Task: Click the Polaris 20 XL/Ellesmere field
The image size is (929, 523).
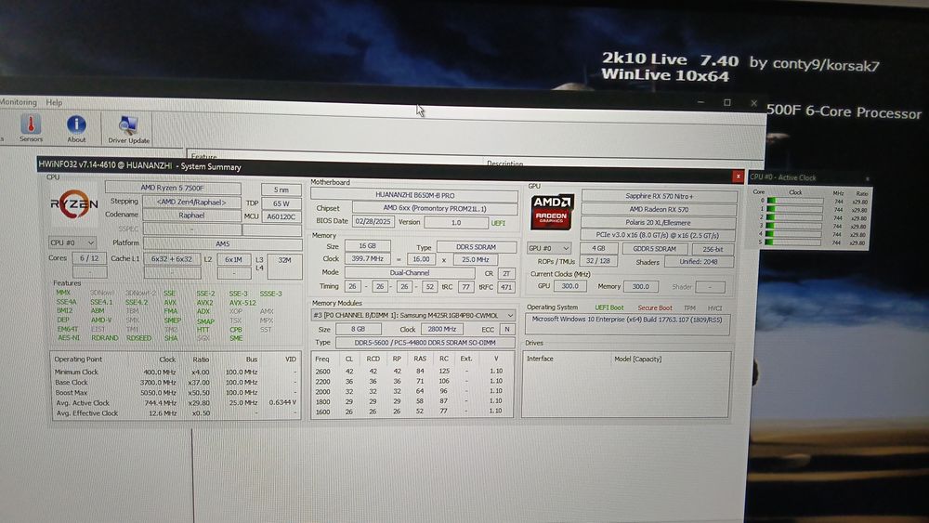Action: [659, 222]
